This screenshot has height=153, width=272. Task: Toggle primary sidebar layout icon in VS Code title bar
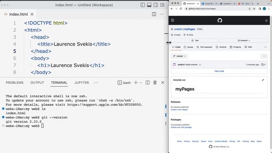143,5
